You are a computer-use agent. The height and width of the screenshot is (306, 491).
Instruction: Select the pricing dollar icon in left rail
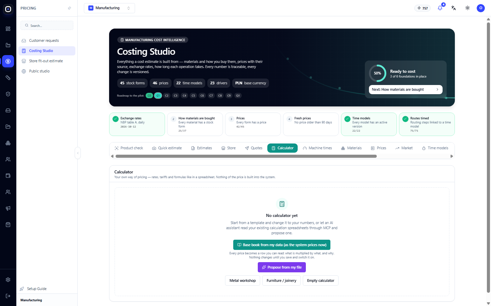[x=8, y=62]
